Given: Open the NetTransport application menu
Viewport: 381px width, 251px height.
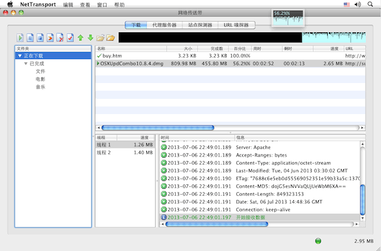Looking at the screenshot, I should [38, 4].
